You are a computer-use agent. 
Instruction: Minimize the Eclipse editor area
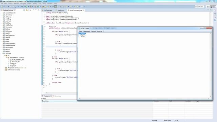click(208, 10)
